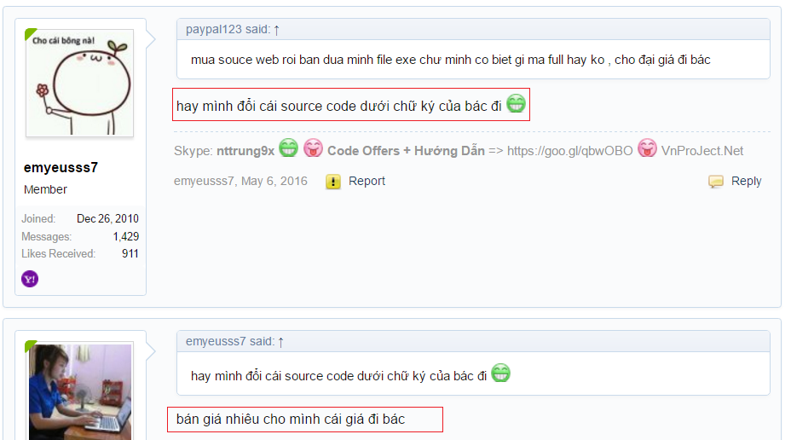The image size is (791, 440).
Task: Click the Messages count 1,429
Action: (126, 237)
